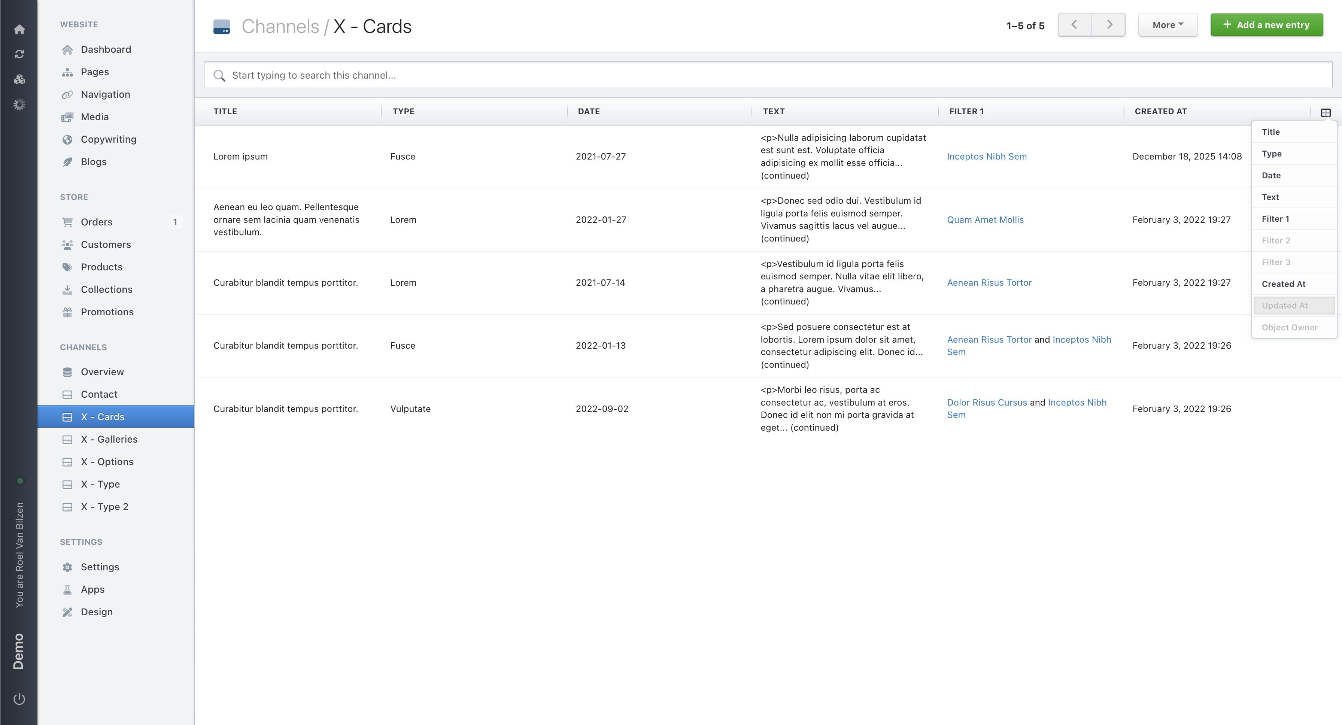Select Design under Settings
The image size is (1342, 725).
click(x=96, y=612)
